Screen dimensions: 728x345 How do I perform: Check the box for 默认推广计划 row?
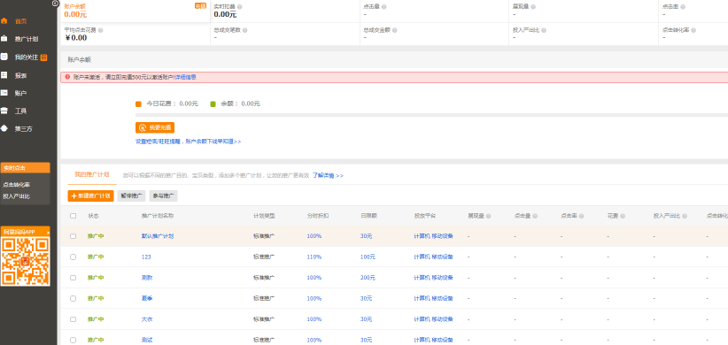click(73, 236)
